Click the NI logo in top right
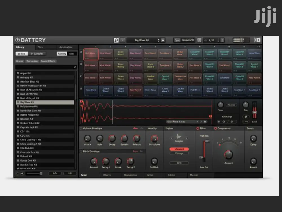Viewport: 282px width, 212px height. click(257, 40)
